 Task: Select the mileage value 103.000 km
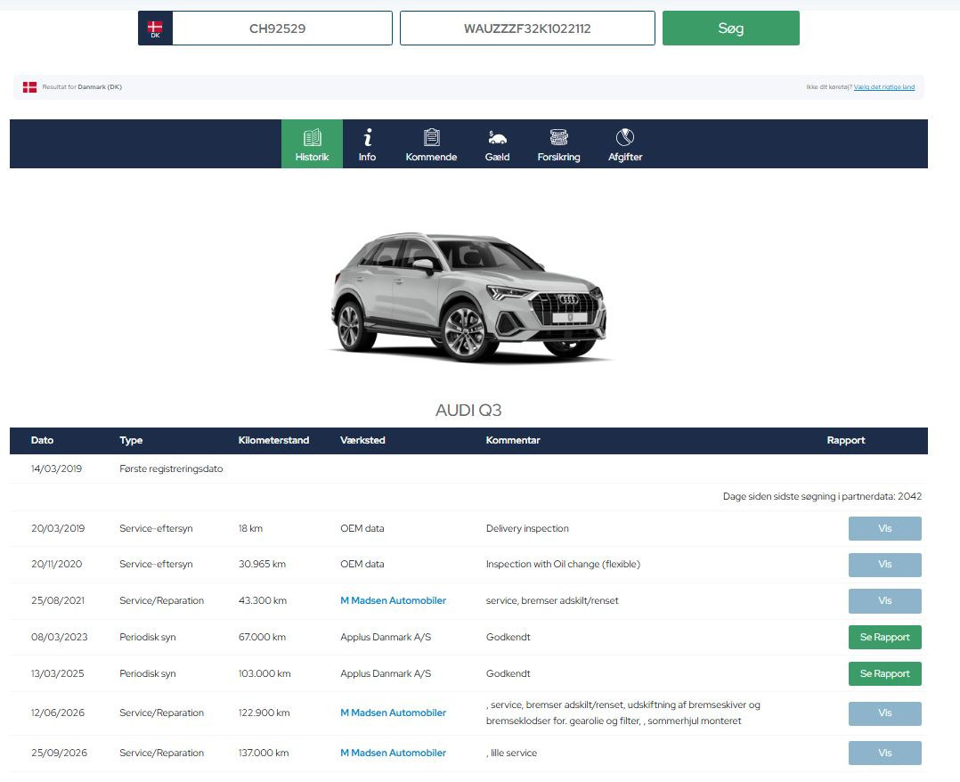(264, 673)
